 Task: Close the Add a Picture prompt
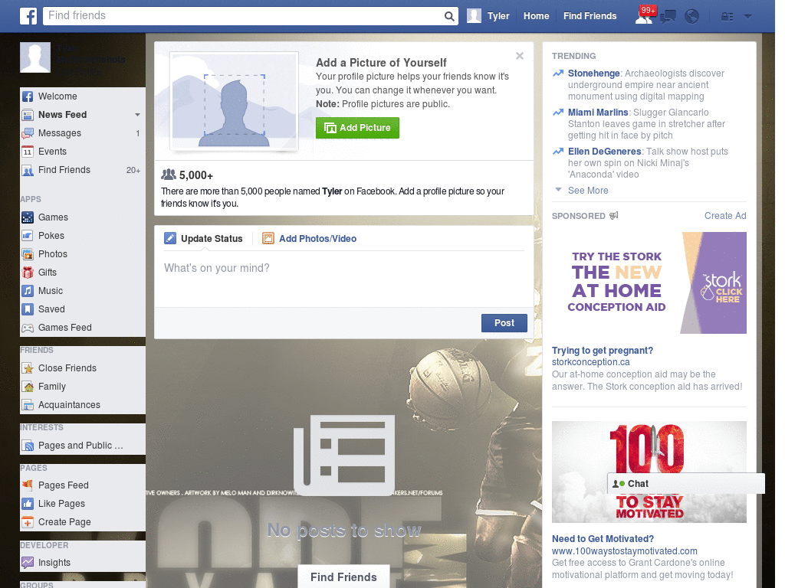[520, 56]
